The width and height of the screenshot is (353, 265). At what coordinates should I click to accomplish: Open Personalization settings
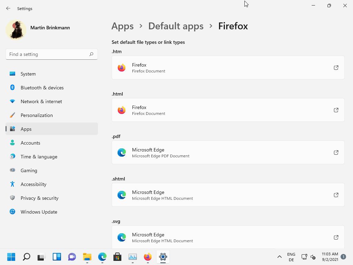pos(52,115)
